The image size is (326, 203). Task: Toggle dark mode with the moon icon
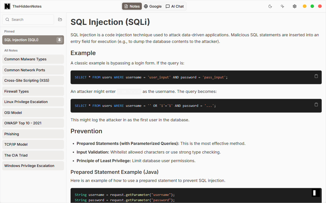[270, 6]
